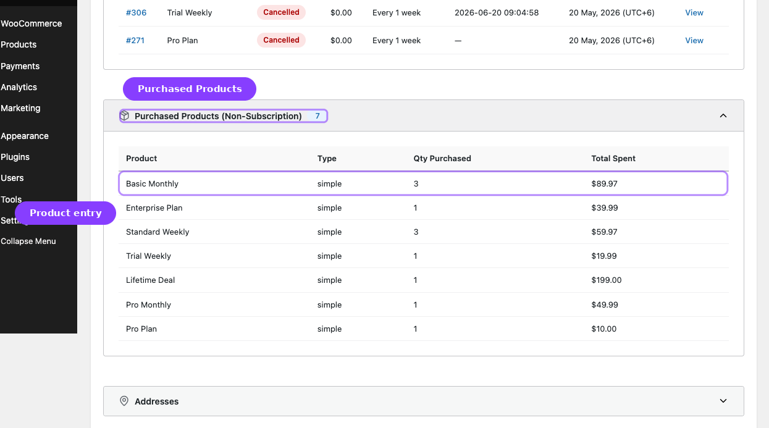
Task: Click the Addresses location pin icon
Action: [124, 401]
